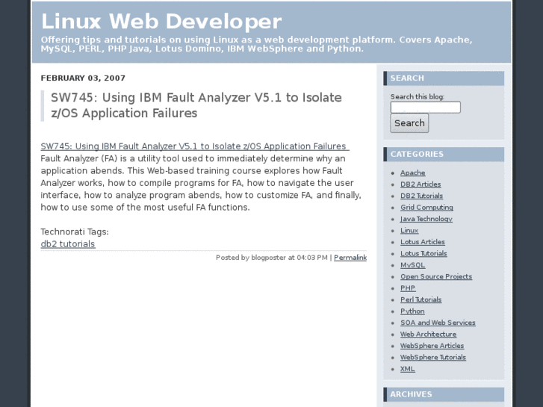Image resolution: width=543 pixels, height=407 pixels.
Task: Open the Perl Tutorials category
Action: 421,299
